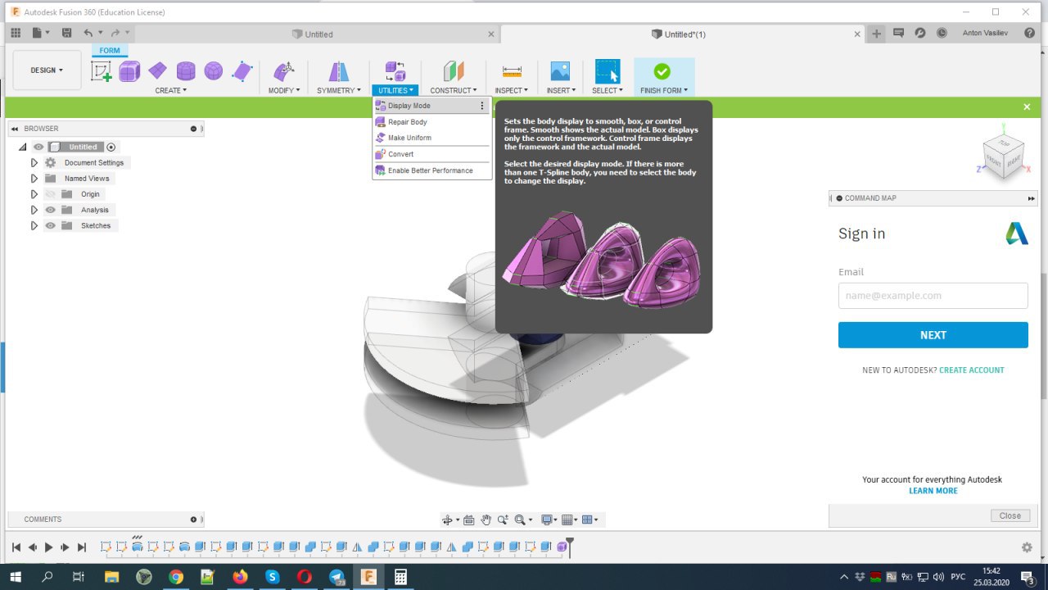
Task: Select the T-Spline Plane create tool
Action: [x=157, y=71]
